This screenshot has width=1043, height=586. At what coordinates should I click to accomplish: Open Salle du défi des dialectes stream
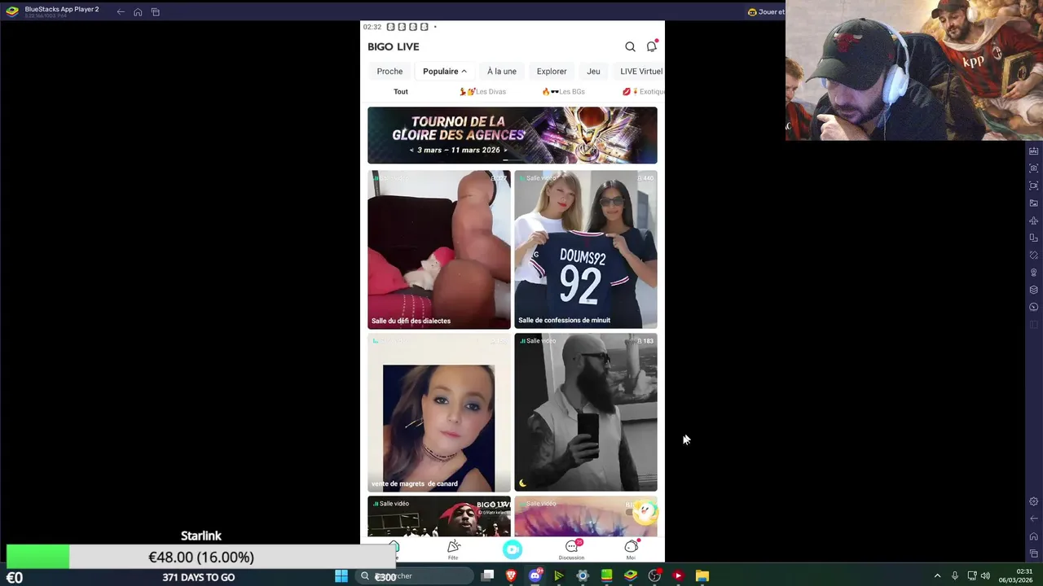438,250
